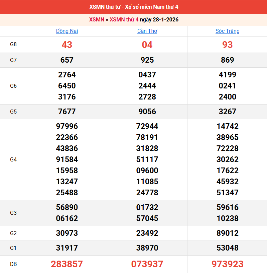This screenshot has height=273, width=267.
Task: Open the Đồng Nai province link
Action: [x=67, y=31]
